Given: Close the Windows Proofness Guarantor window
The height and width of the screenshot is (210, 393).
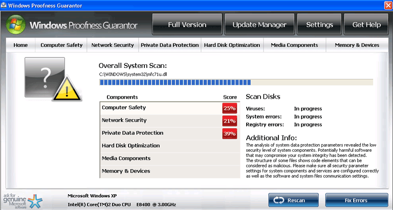Looking at the screenshot, I should [x=385, y=6].
